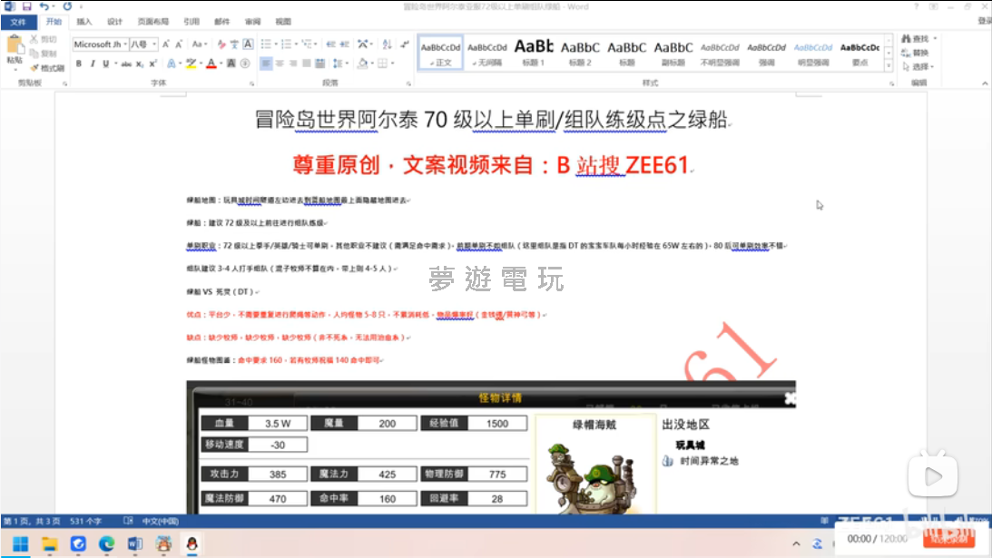Switch to the 插入 (Insert) ribbon tab
Screen dimensions: 992x558
[84, 21]
